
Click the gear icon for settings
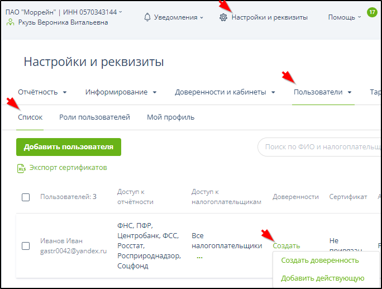coord(223,17)
